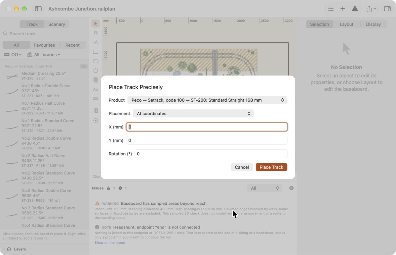
Task: Switch to the Favourites tab
Action: [x=44, y=45]
